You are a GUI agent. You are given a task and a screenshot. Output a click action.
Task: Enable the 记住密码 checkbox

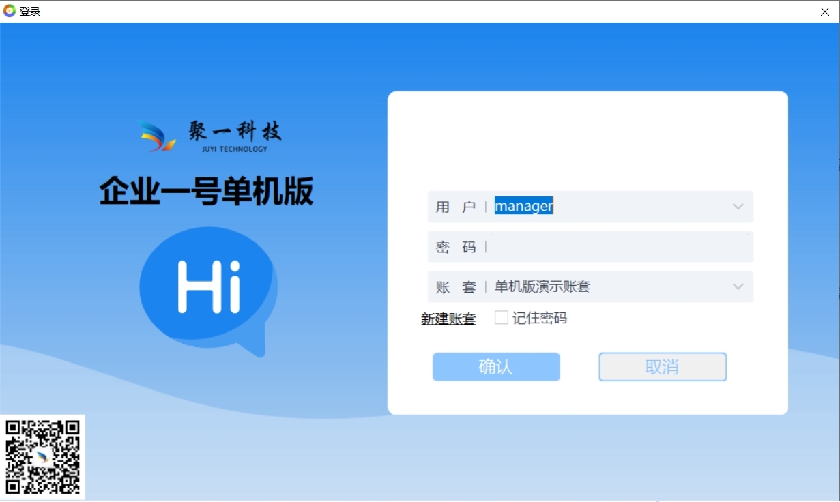(x=502, y=318)
